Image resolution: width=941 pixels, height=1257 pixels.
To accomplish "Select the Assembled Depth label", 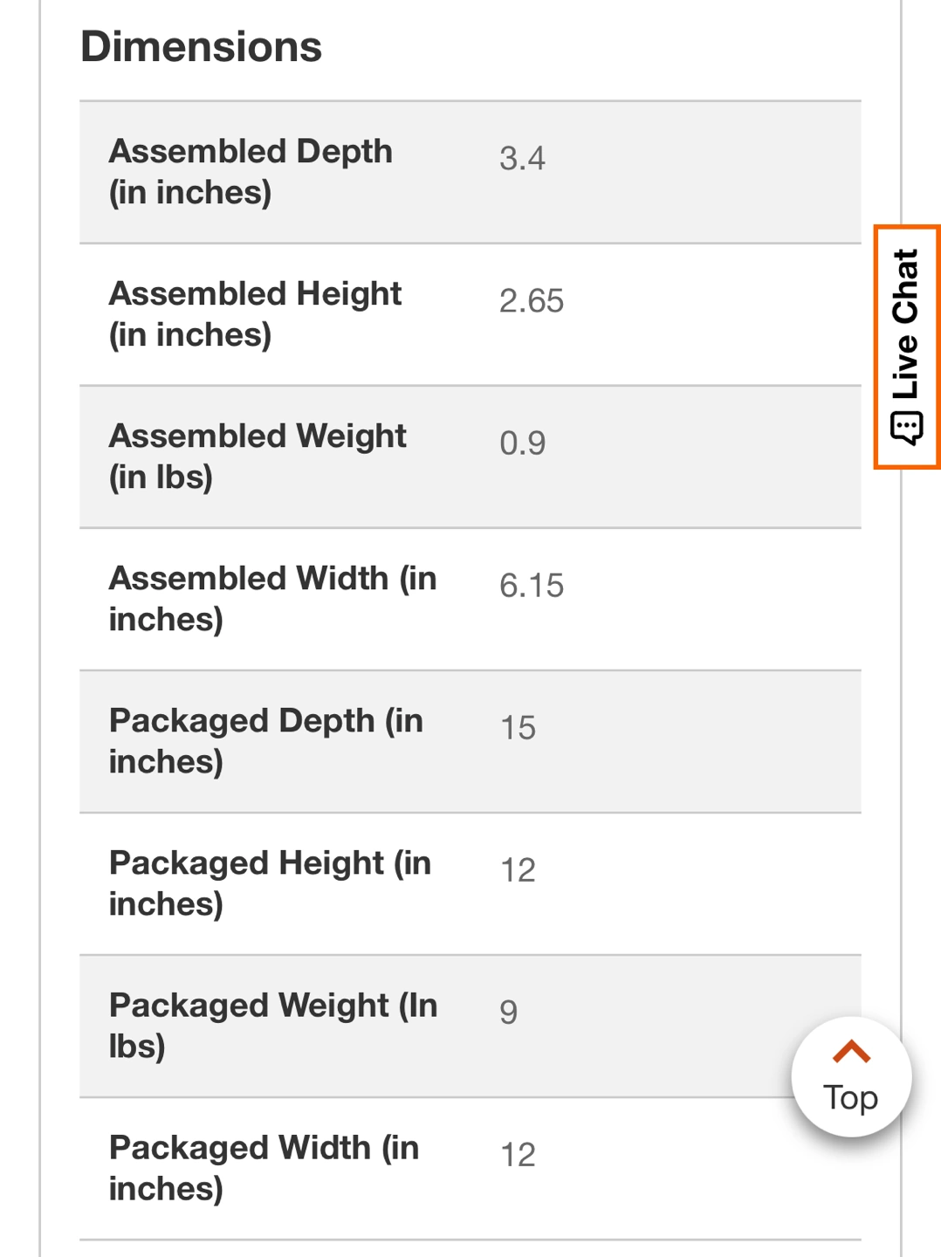I will (x=251, y=172).
